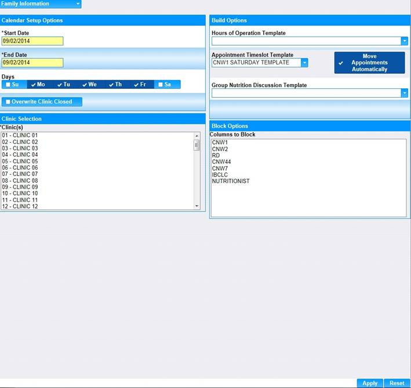Open the Appointment Timeslot Template dropdown
Viewport: 411px width, 388px height.
[304, 63]
